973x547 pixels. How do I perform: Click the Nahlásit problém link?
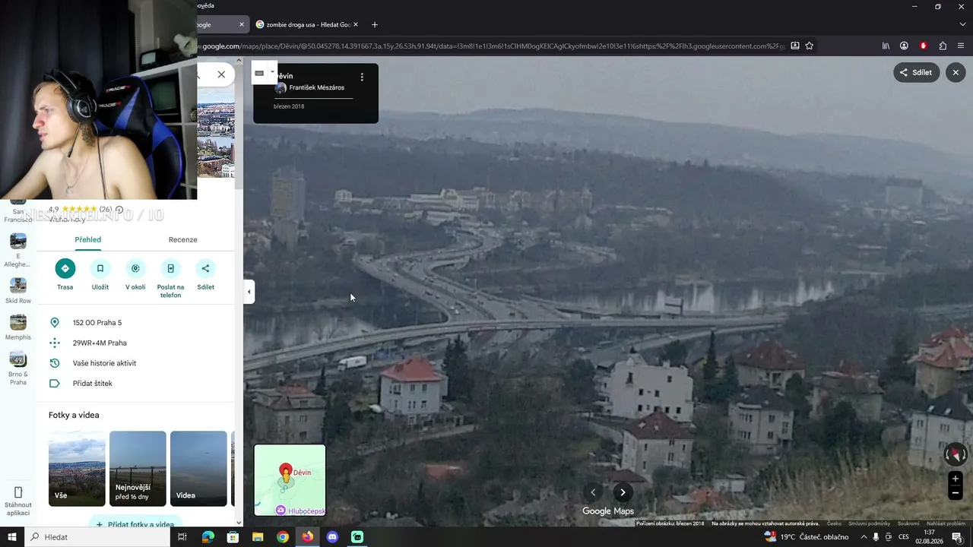pyautogui.click(x=946, y=523)
